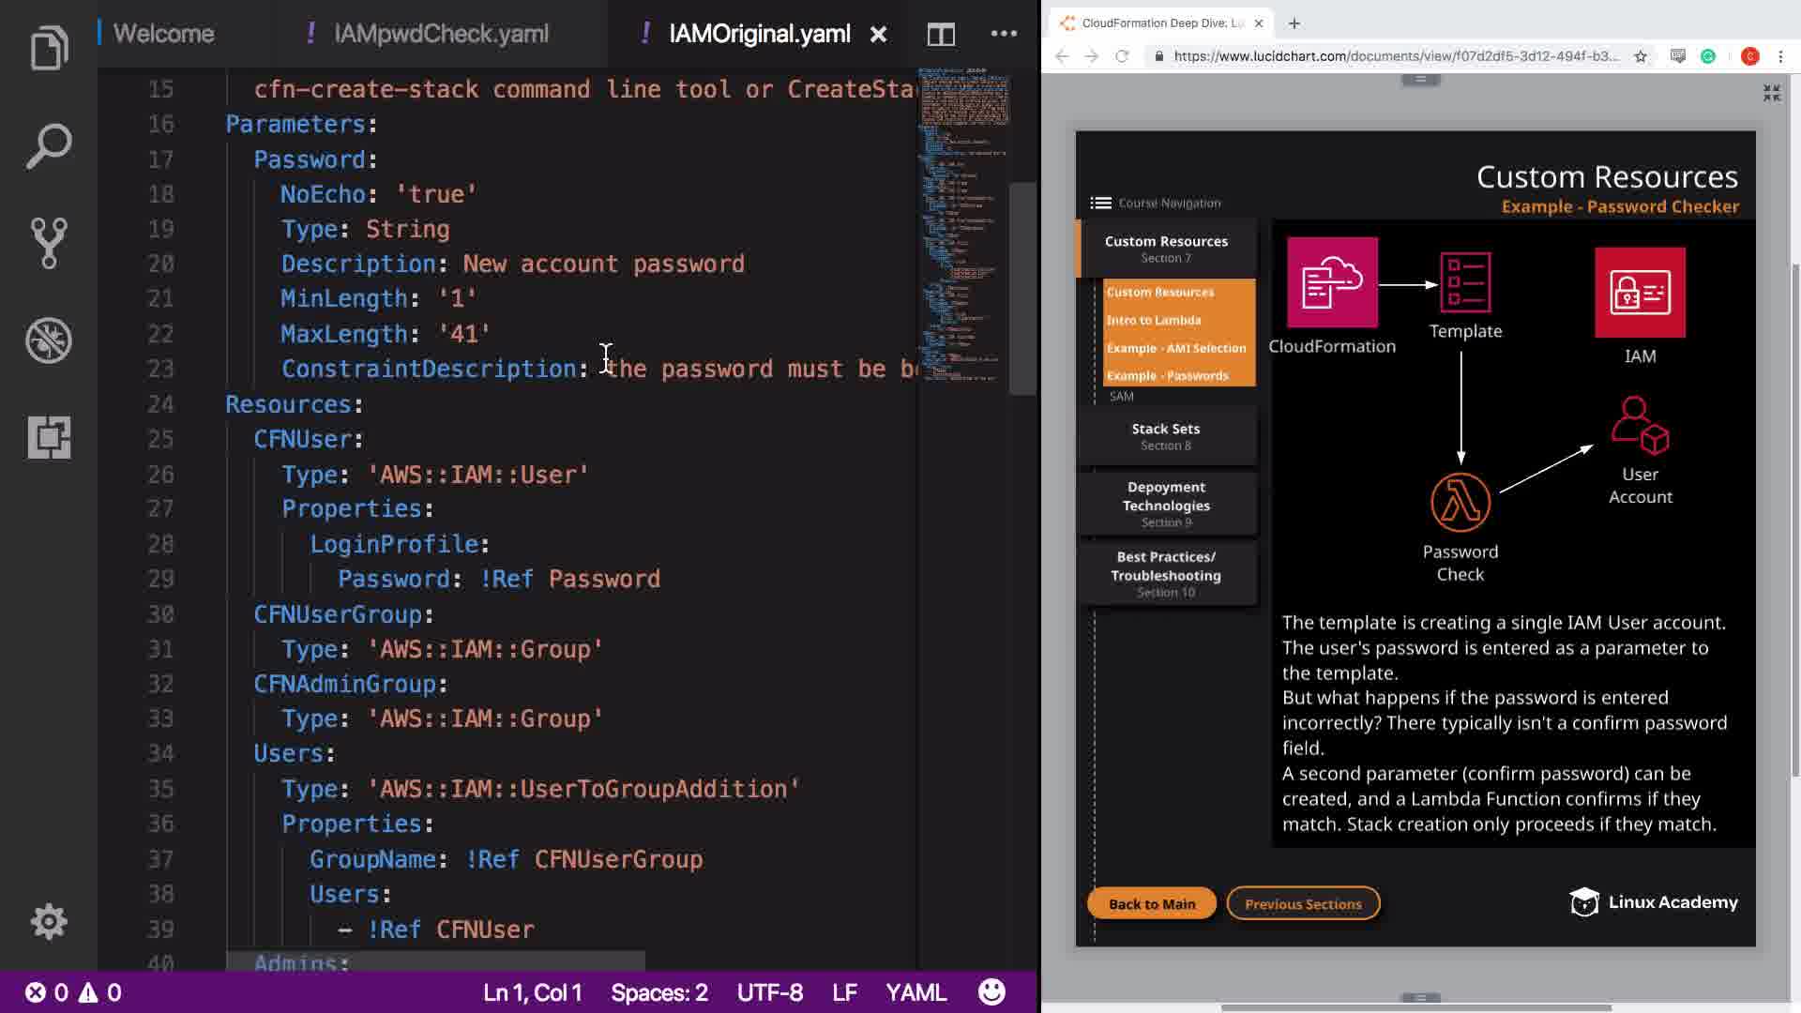This screenshot has height=1013, width=1801.
Task: Open the Source Control icon
Action: click(x=49, y=243)
